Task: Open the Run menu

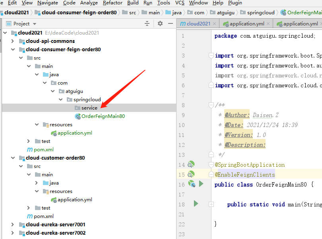Action: [148, 3]
